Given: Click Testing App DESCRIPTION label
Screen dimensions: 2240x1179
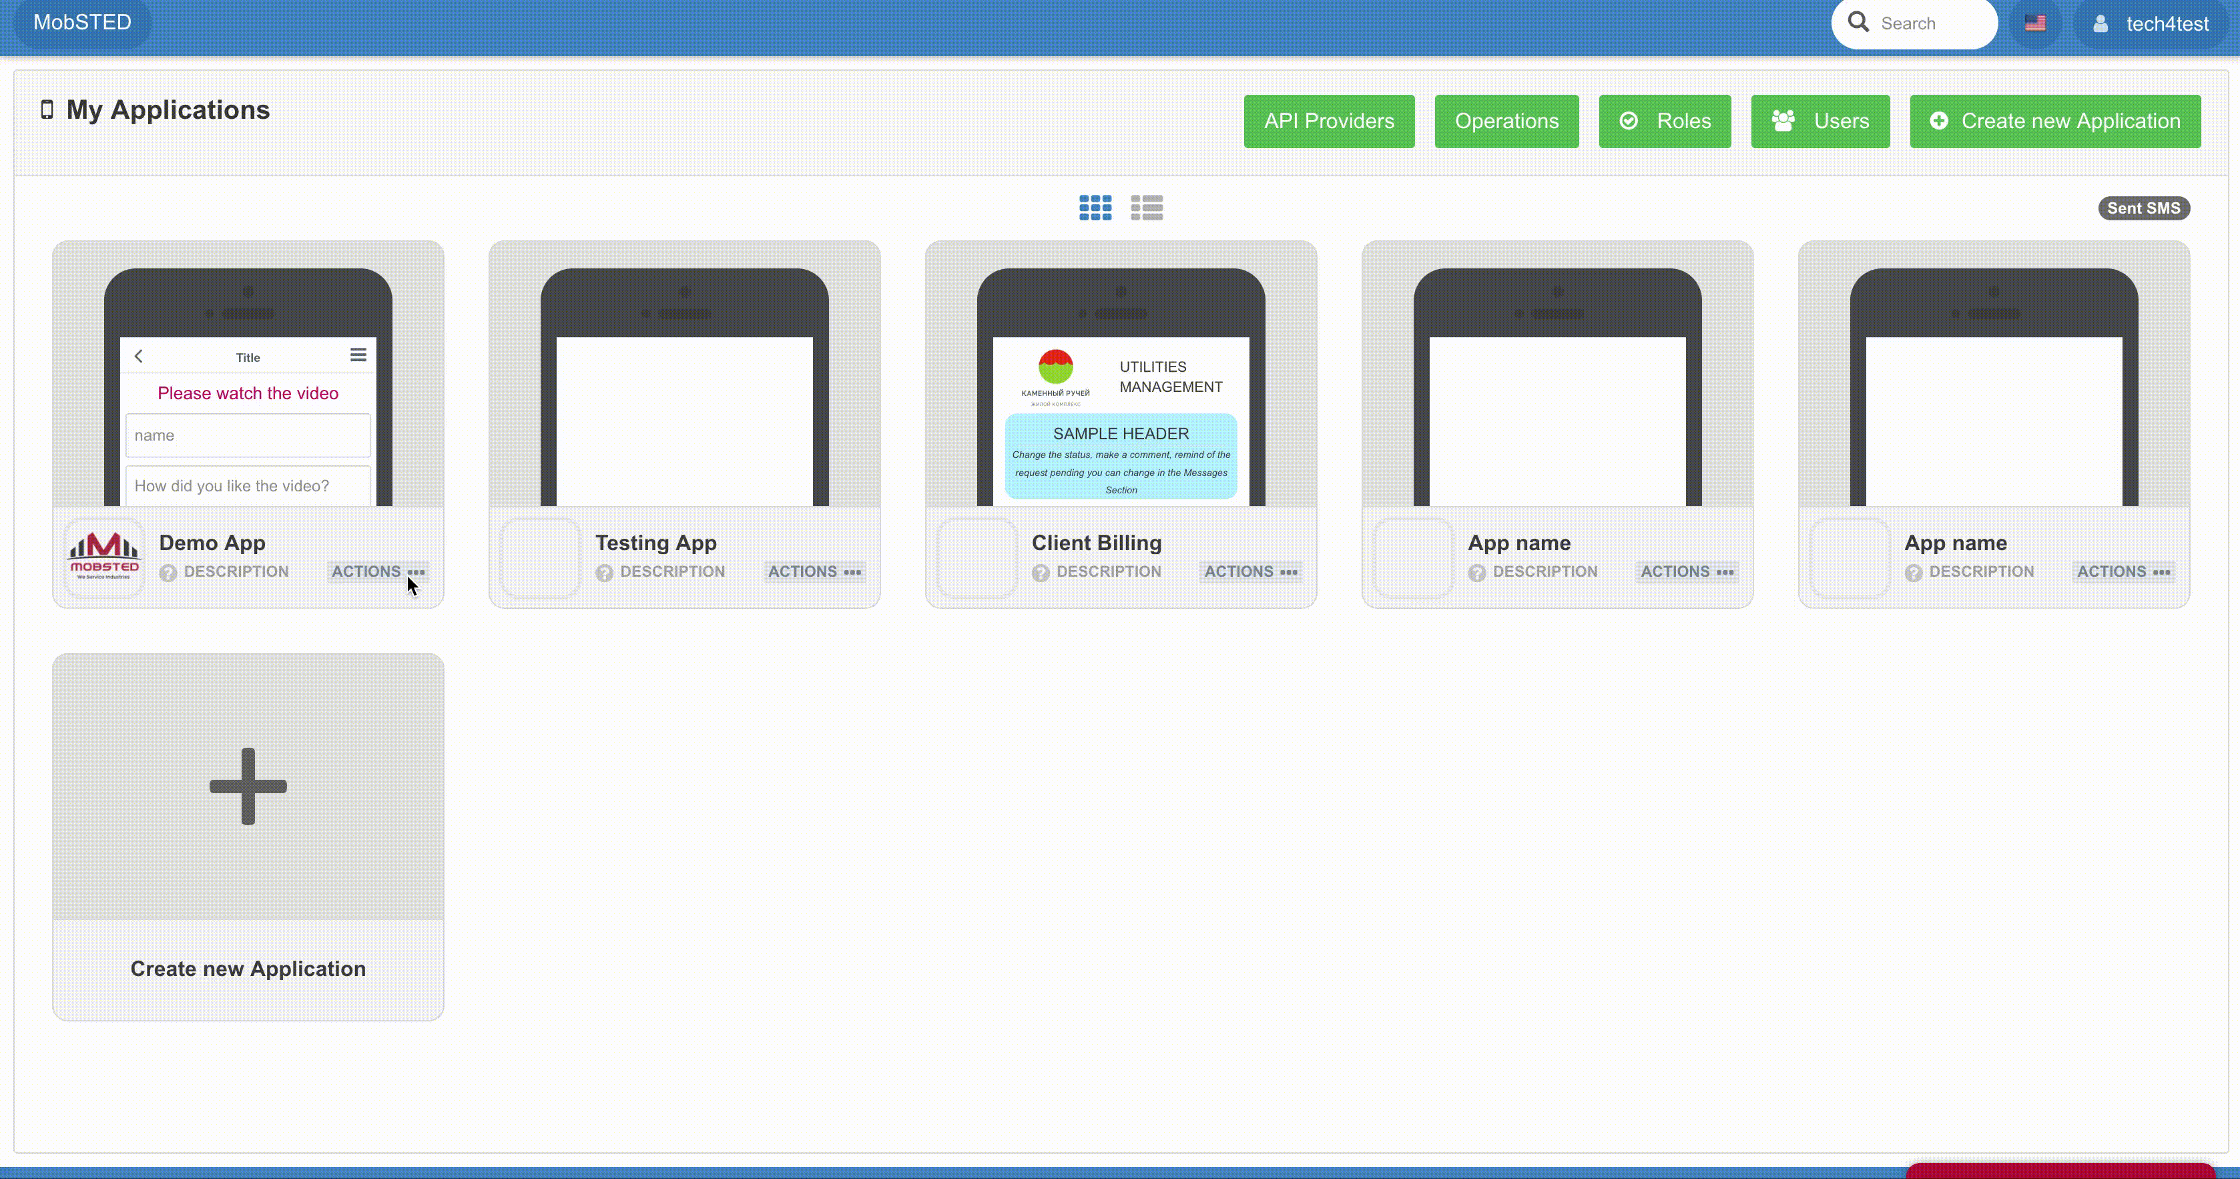Looking at the screenshot, I should pyautogui.click(x=673, y=571).
